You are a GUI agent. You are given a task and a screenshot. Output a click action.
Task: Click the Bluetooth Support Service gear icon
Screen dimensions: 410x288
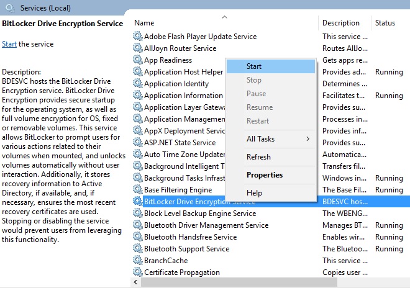click(x=137, y=249)
